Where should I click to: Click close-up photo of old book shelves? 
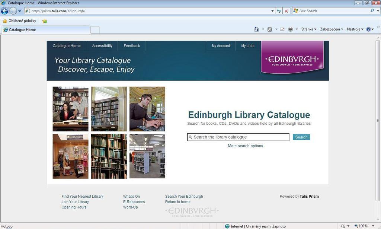point(109,156)
